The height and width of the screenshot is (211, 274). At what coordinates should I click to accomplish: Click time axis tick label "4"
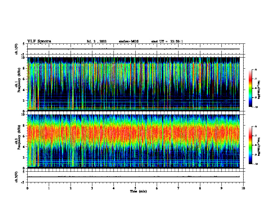coord(114,188)
